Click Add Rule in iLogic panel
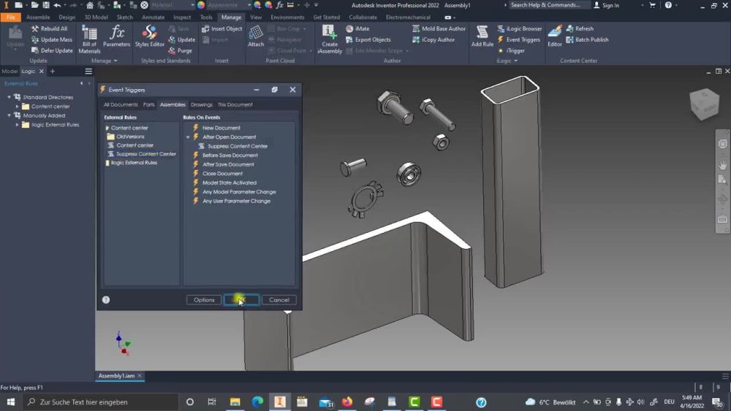 pyautogui.click(x=482, y=37)
